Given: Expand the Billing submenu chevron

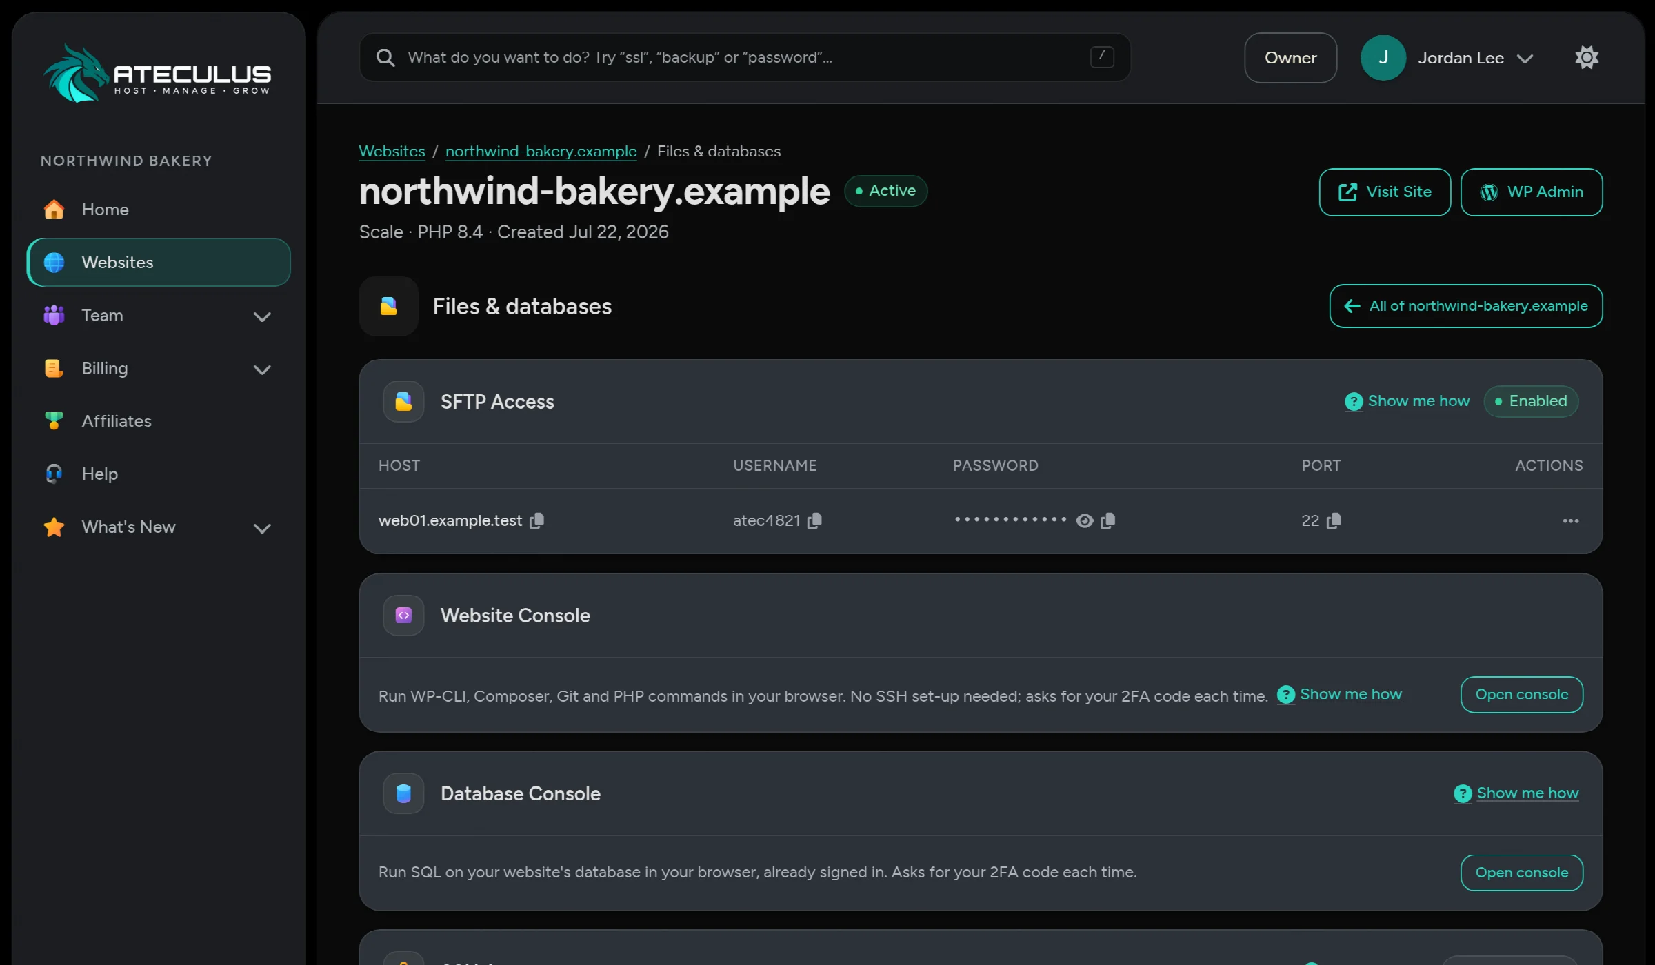Looking at the screenshot, I should [x=262, y=369].
